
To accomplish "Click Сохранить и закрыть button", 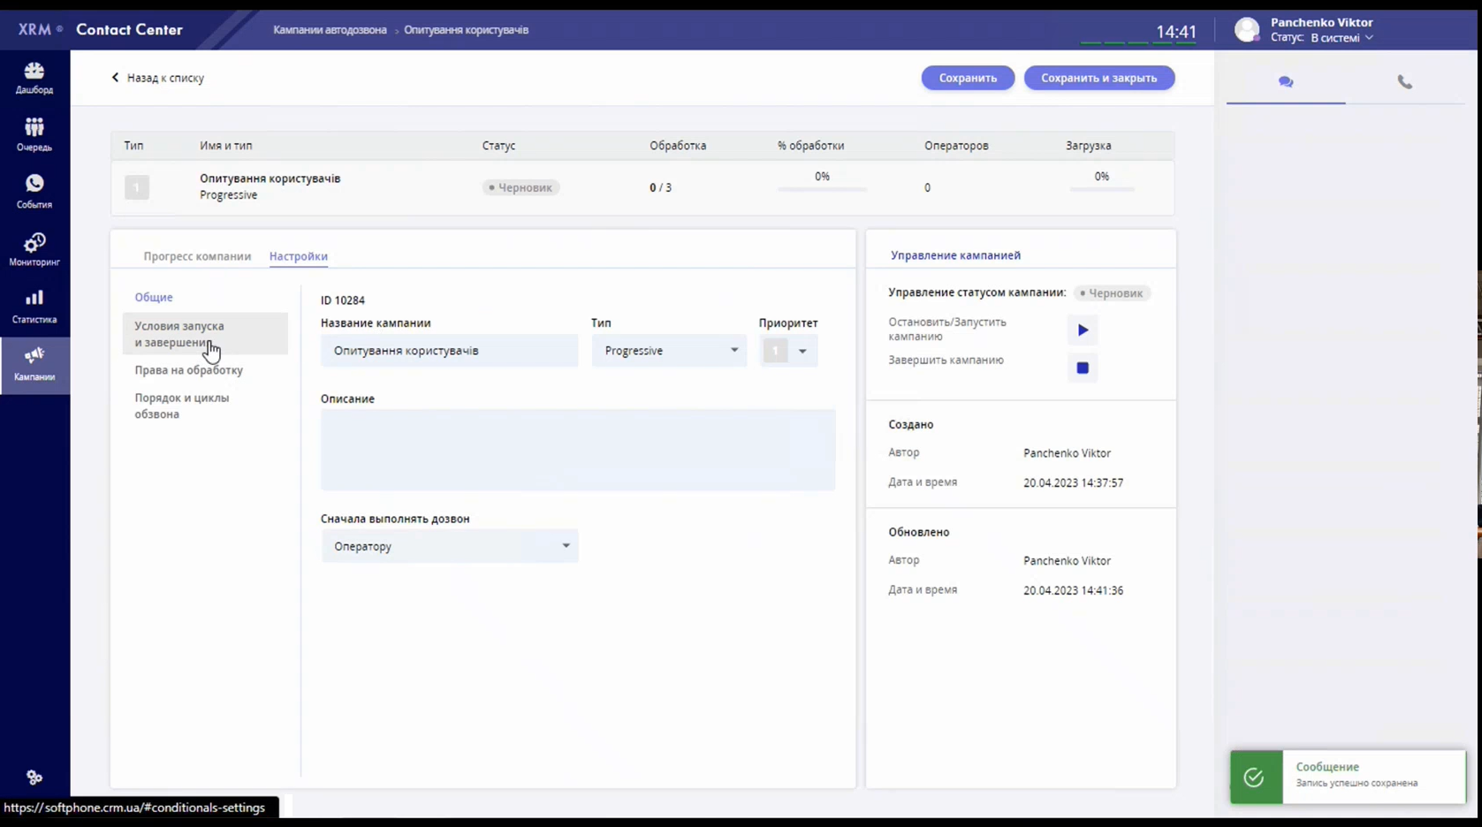I will coord(1098,78).
